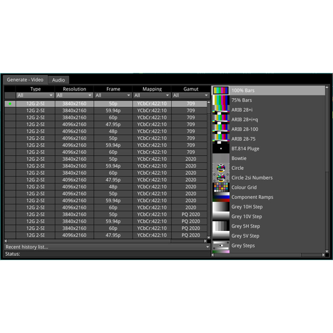Click the BT.814 Pluge label
This screenshot has width=333, height=333.
click(245, 149)
